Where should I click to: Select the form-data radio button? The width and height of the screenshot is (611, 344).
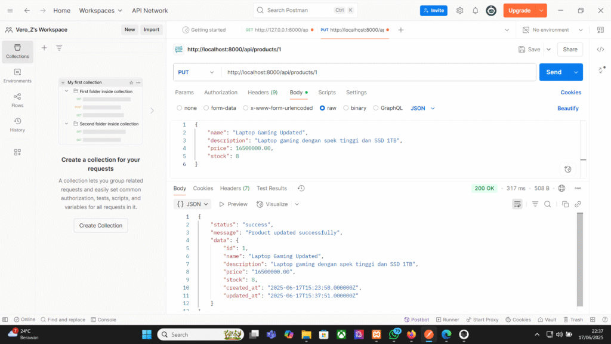tap(206, 108)
